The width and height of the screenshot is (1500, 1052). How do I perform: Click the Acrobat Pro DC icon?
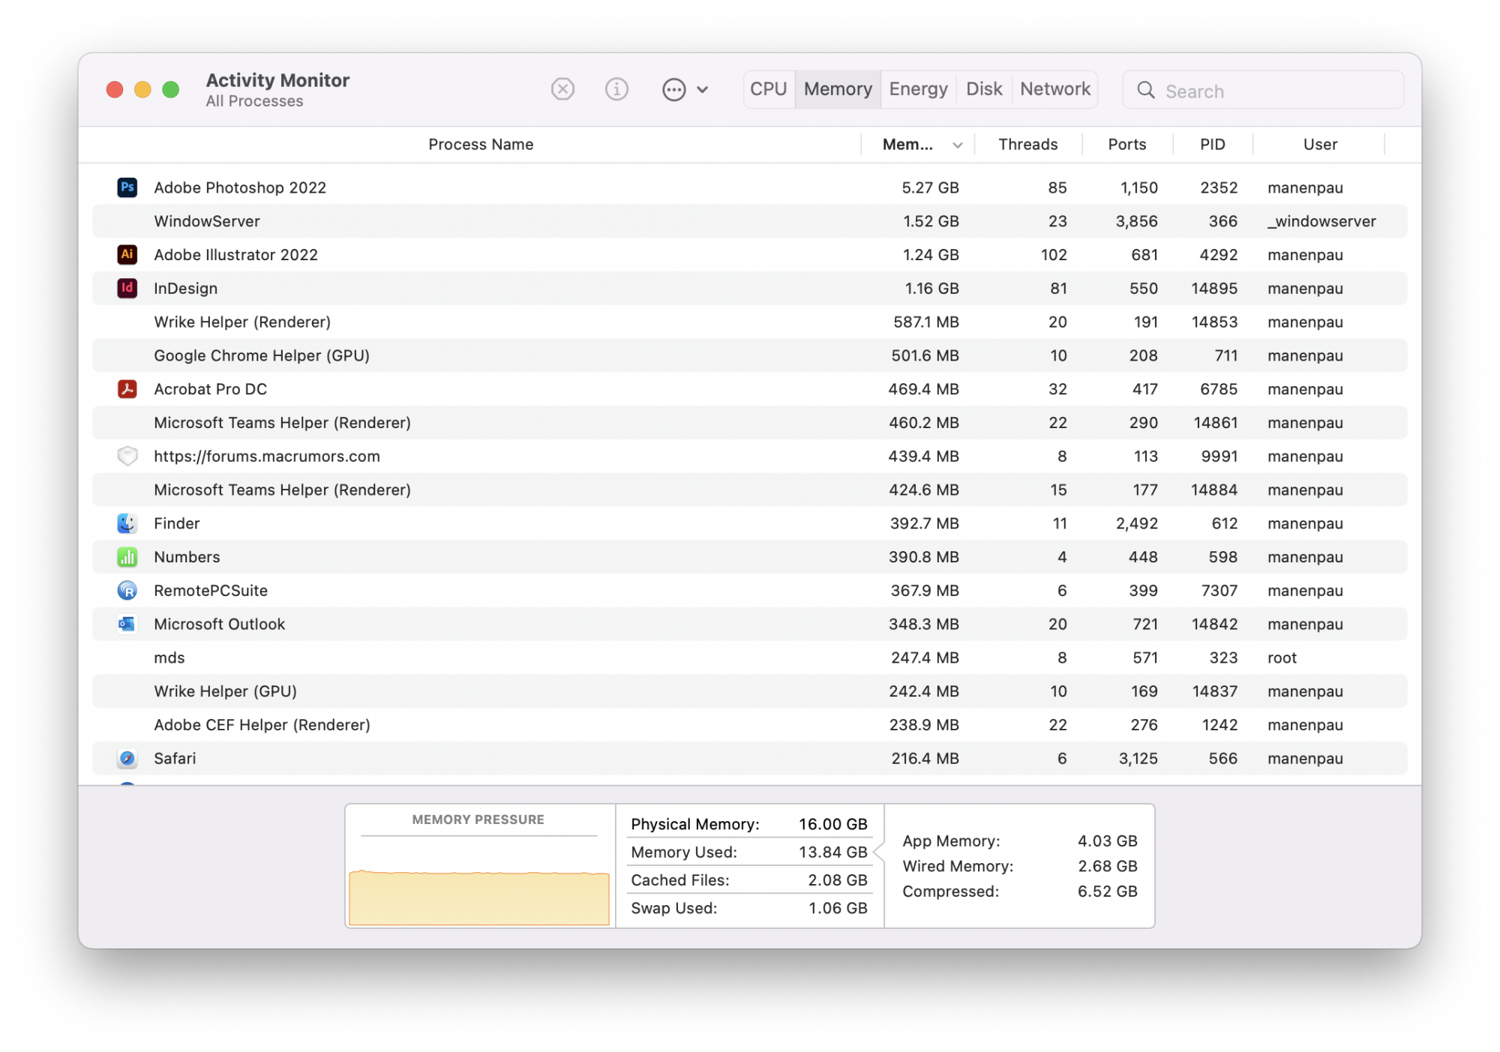tap(127, 388)
